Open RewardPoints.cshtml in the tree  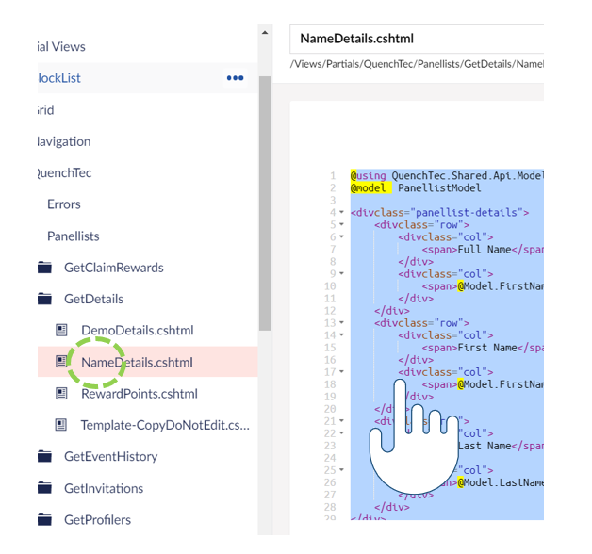(140, 394)
